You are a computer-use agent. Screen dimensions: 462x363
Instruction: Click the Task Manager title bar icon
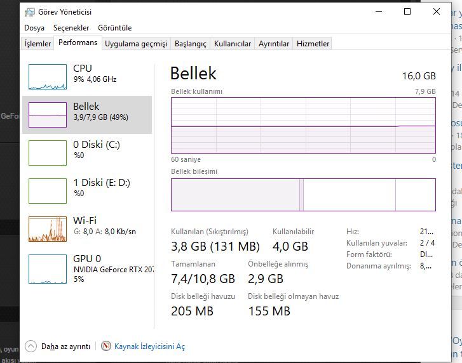30,12
